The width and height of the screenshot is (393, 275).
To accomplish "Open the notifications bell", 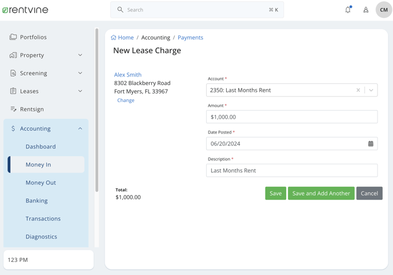I will coord(348,10).
